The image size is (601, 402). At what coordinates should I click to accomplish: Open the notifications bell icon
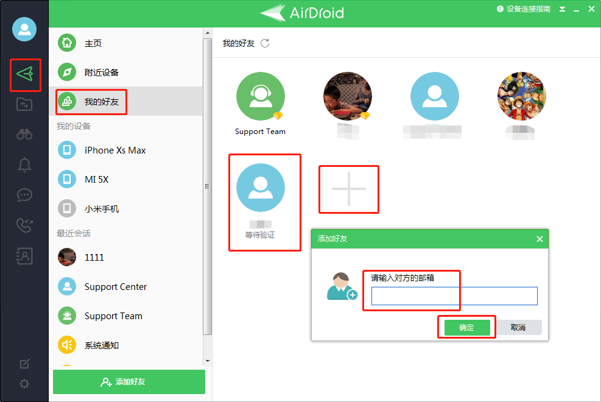(24, 165)
